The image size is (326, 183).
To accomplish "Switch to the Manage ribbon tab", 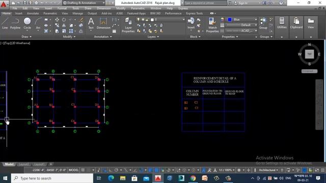I will (x=77, y=13).
